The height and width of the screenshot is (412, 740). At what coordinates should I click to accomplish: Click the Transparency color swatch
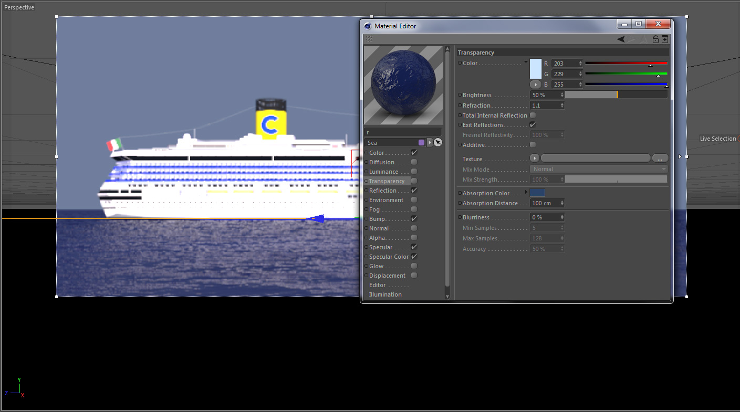coord(535,69)
